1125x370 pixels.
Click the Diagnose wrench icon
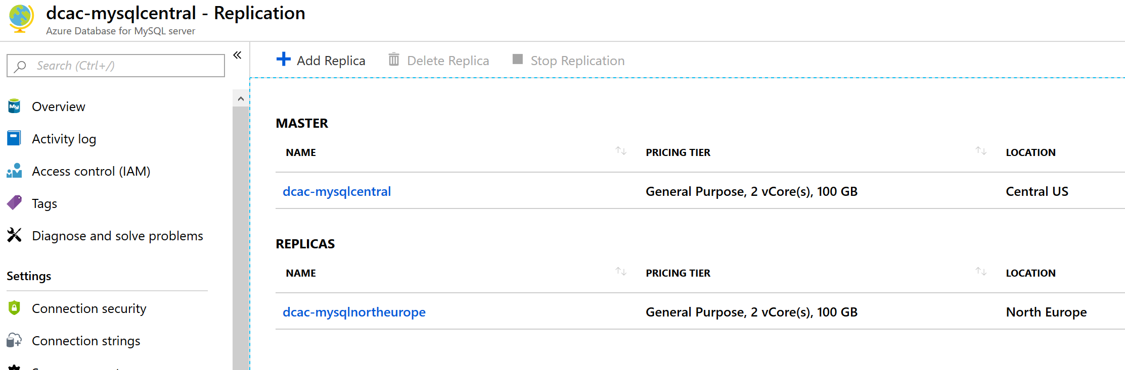click(14, 235)
